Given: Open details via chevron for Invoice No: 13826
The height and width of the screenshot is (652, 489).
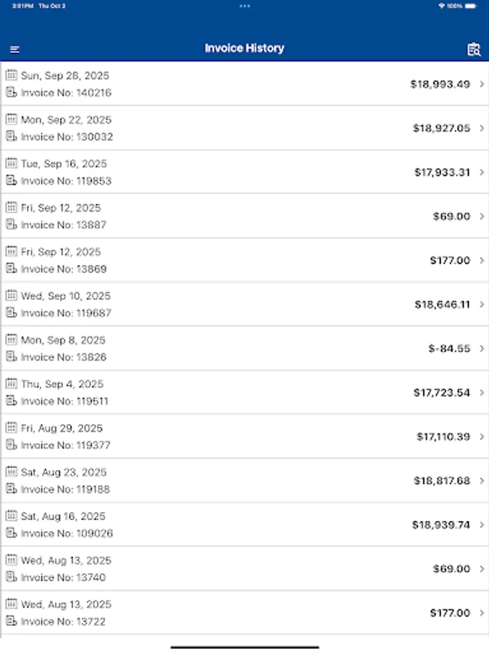Looking at the screenshot, I should click(x=481, y=348).
